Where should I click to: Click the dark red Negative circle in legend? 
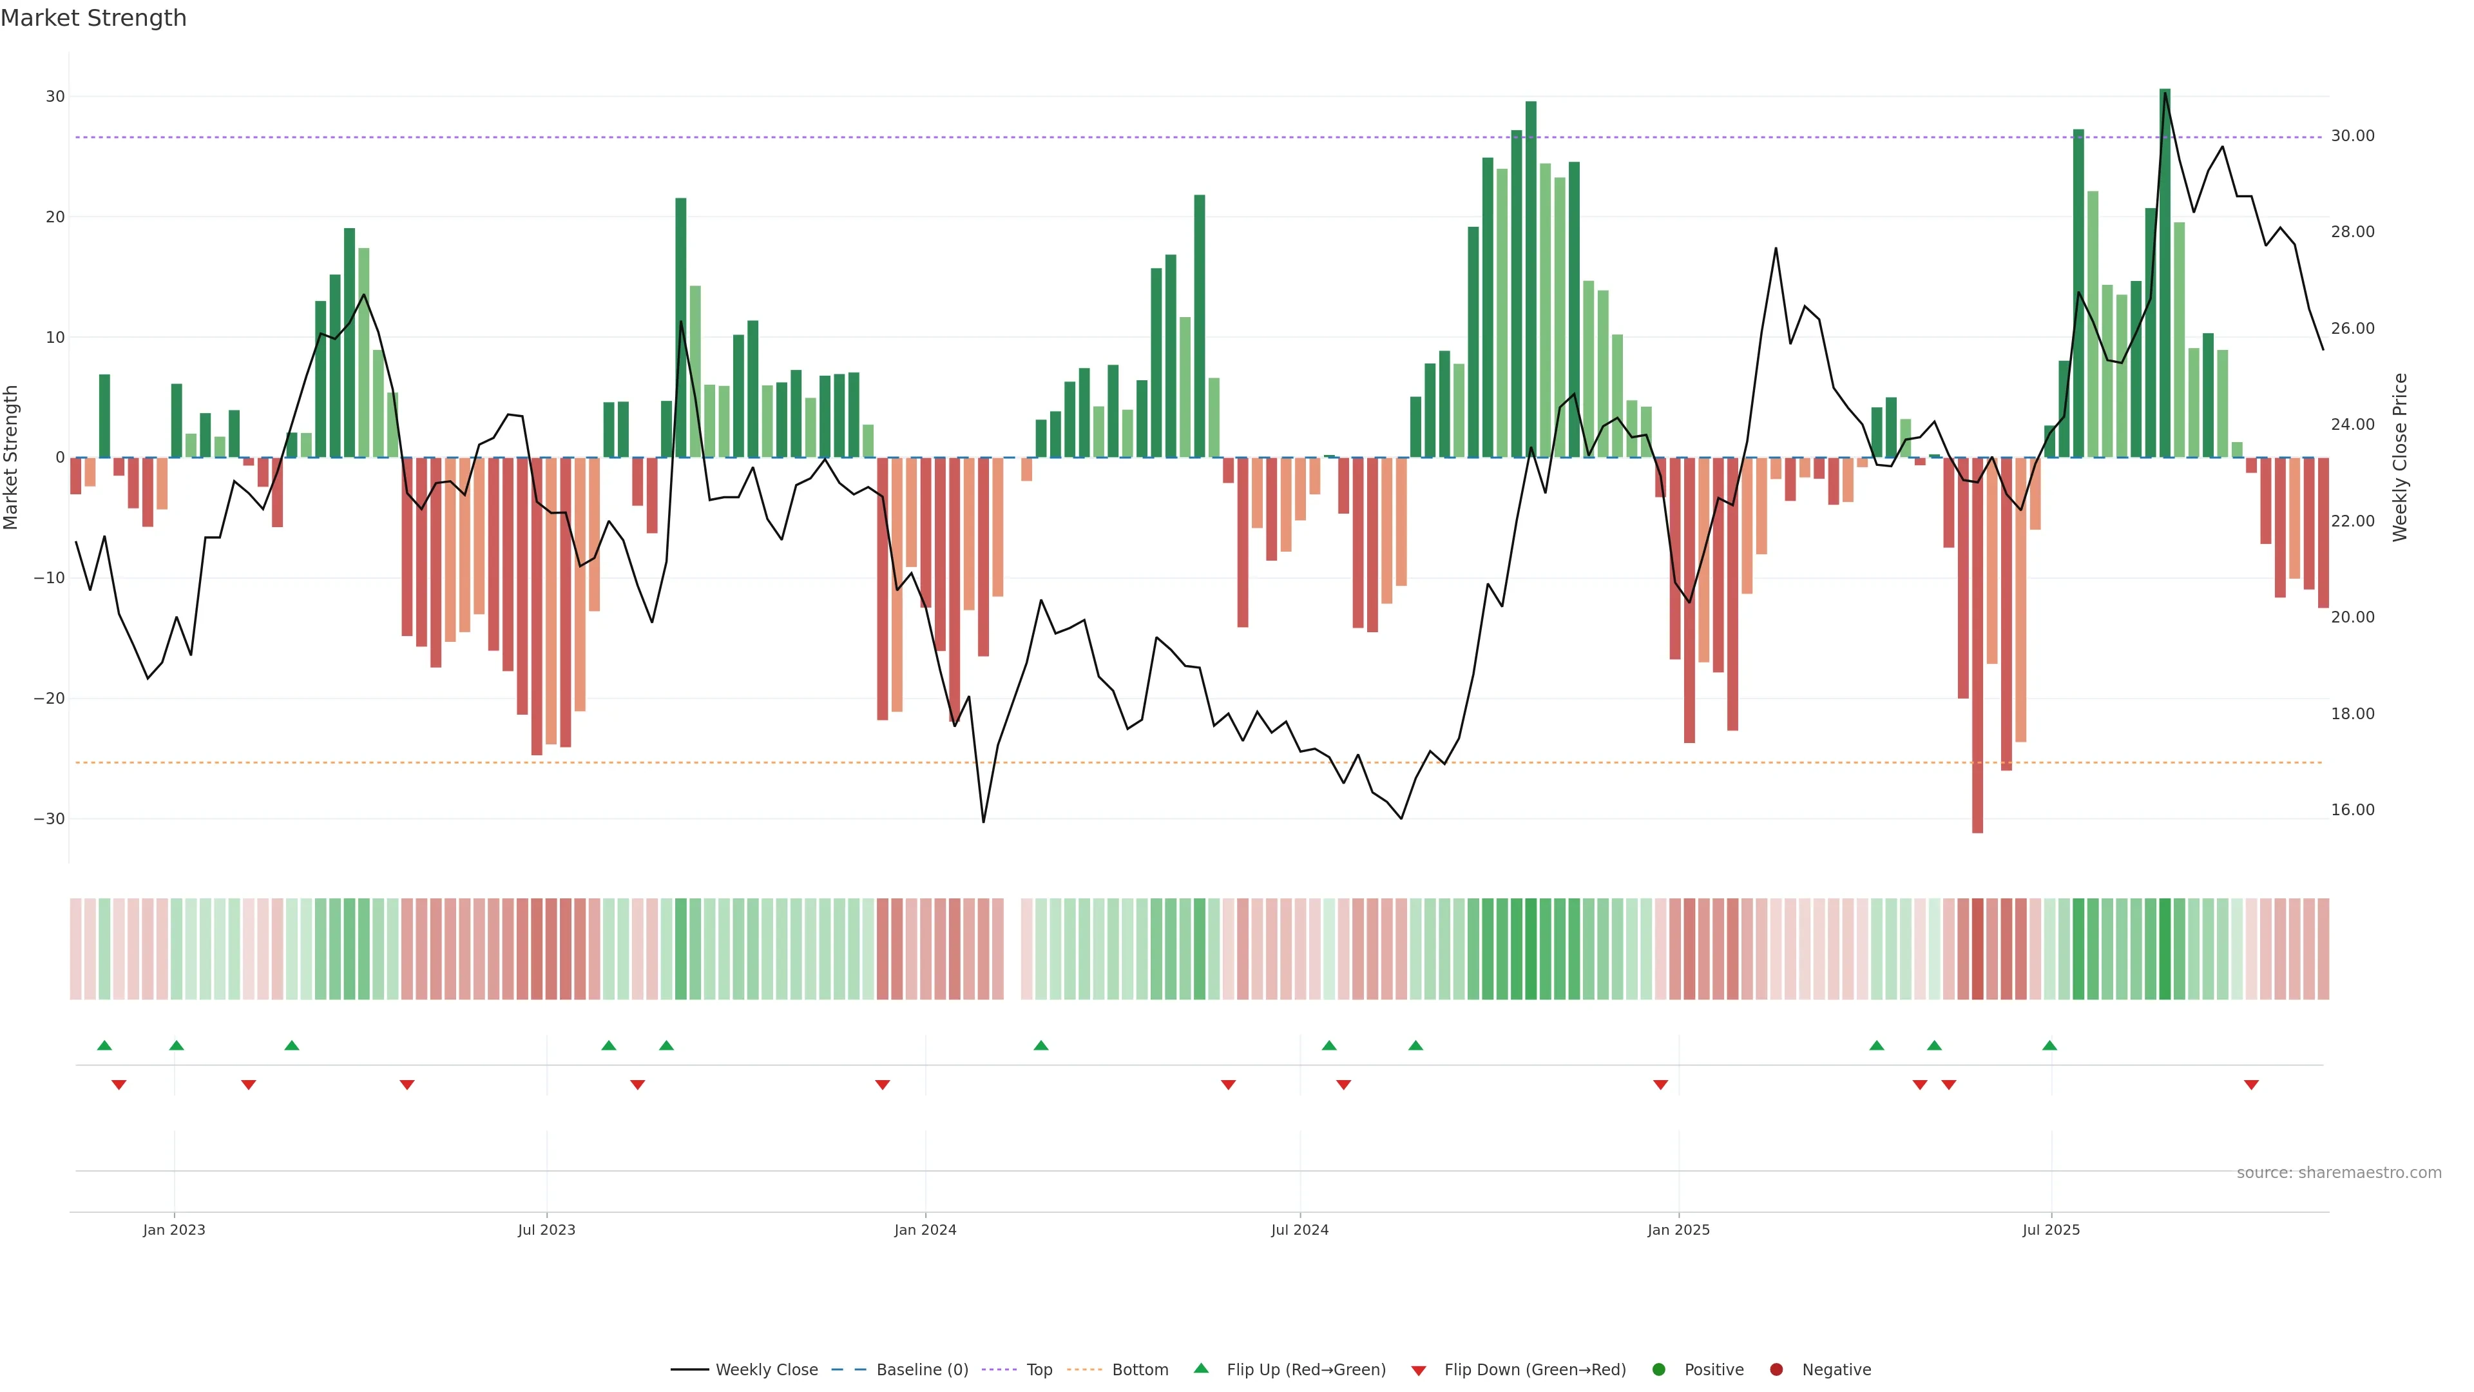pyautogui.click(x=1776, y=1369)
